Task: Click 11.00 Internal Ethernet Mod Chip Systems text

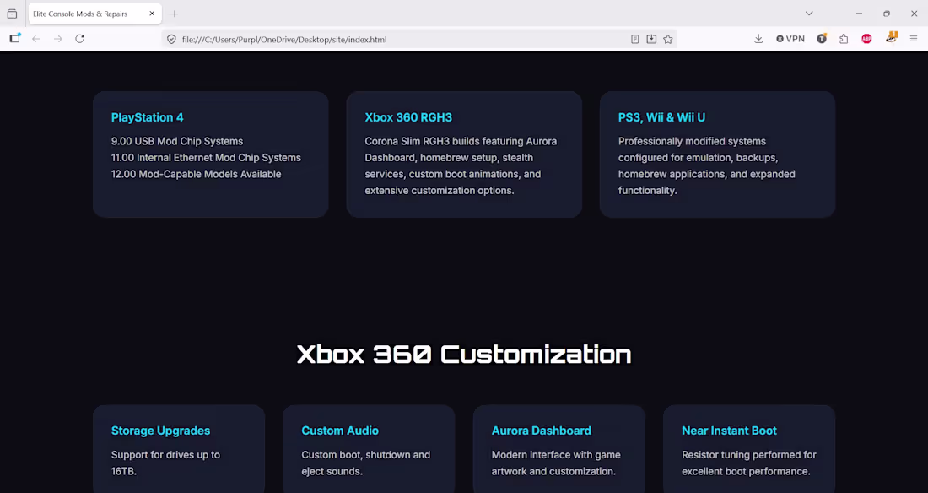Action: (206, 158)
